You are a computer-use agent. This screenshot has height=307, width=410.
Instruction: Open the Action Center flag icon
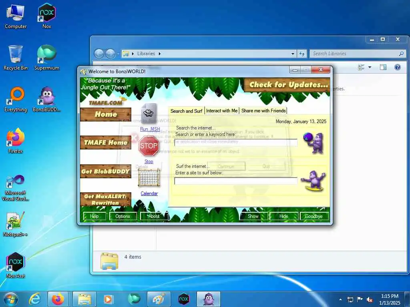coord(360,300)
